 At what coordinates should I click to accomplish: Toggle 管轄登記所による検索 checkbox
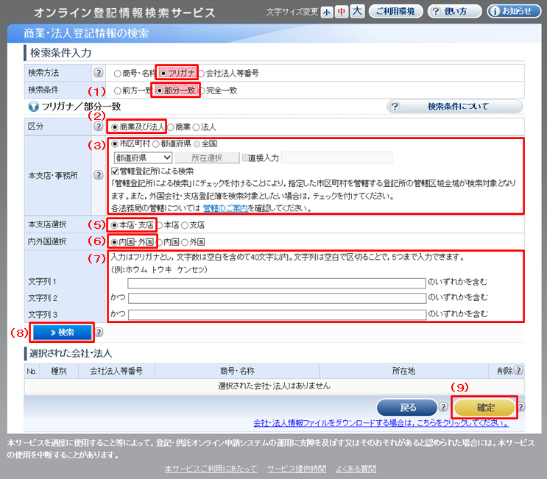[x=115, y=171]
